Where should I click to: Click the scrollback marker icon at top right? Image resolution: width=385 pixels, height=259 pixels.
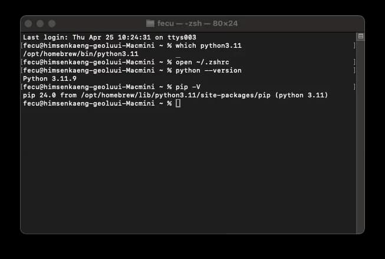tap(361, 37)
